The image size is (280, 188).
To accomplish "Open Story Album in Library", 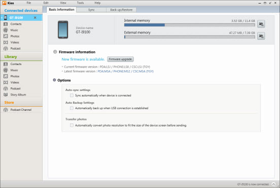I will (x=18, y=95).
